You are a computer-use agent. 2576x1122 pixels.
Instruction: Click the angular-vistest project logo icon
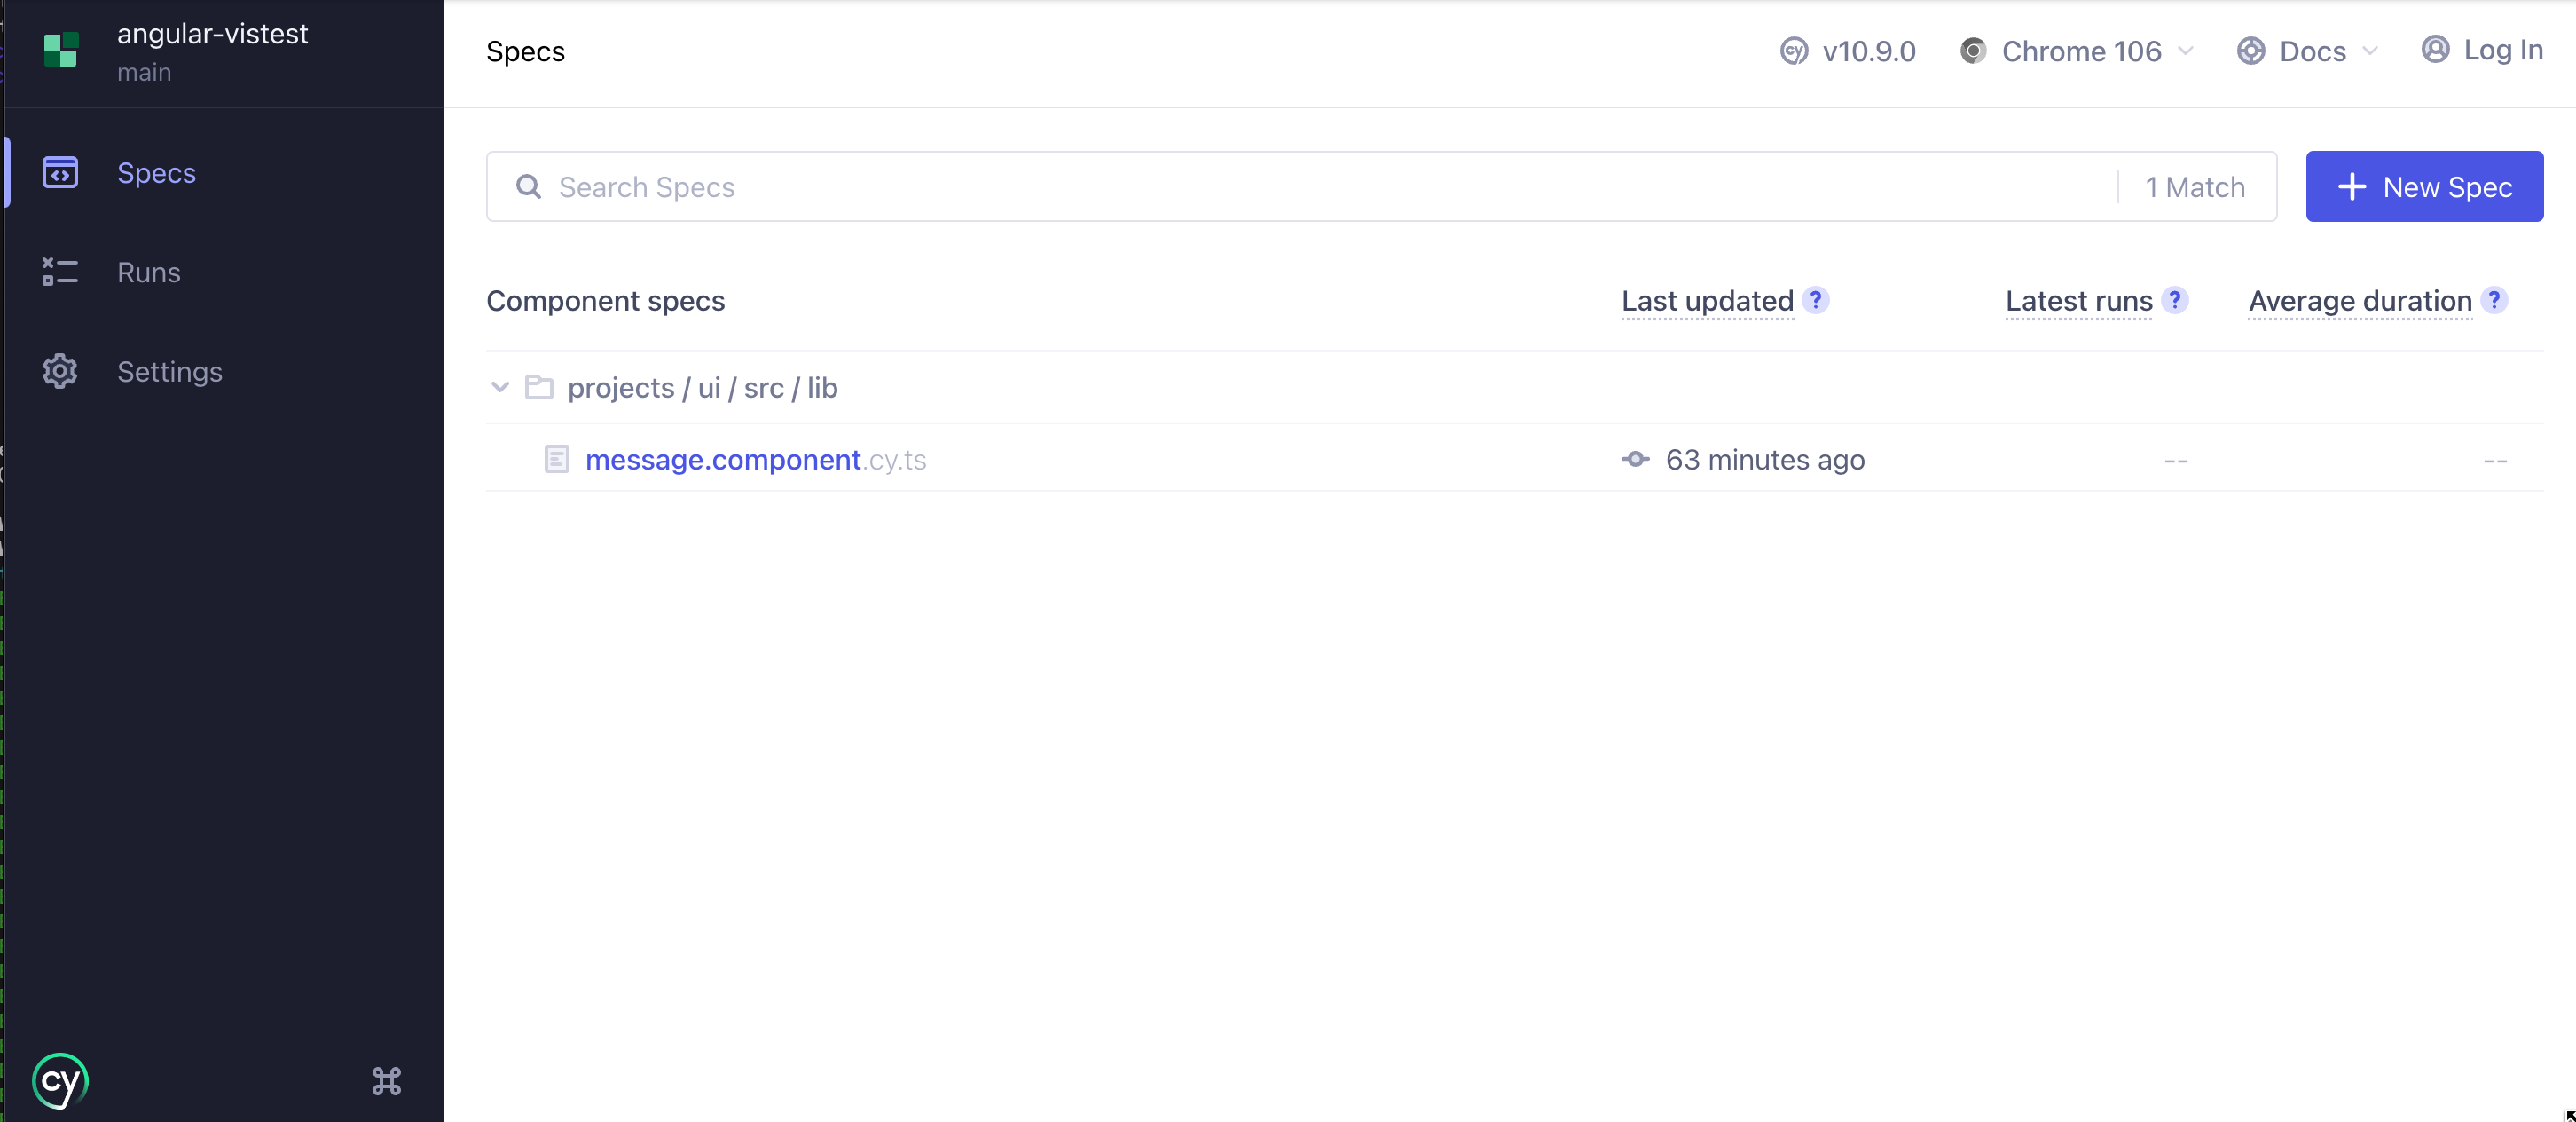tap(61, 50)
